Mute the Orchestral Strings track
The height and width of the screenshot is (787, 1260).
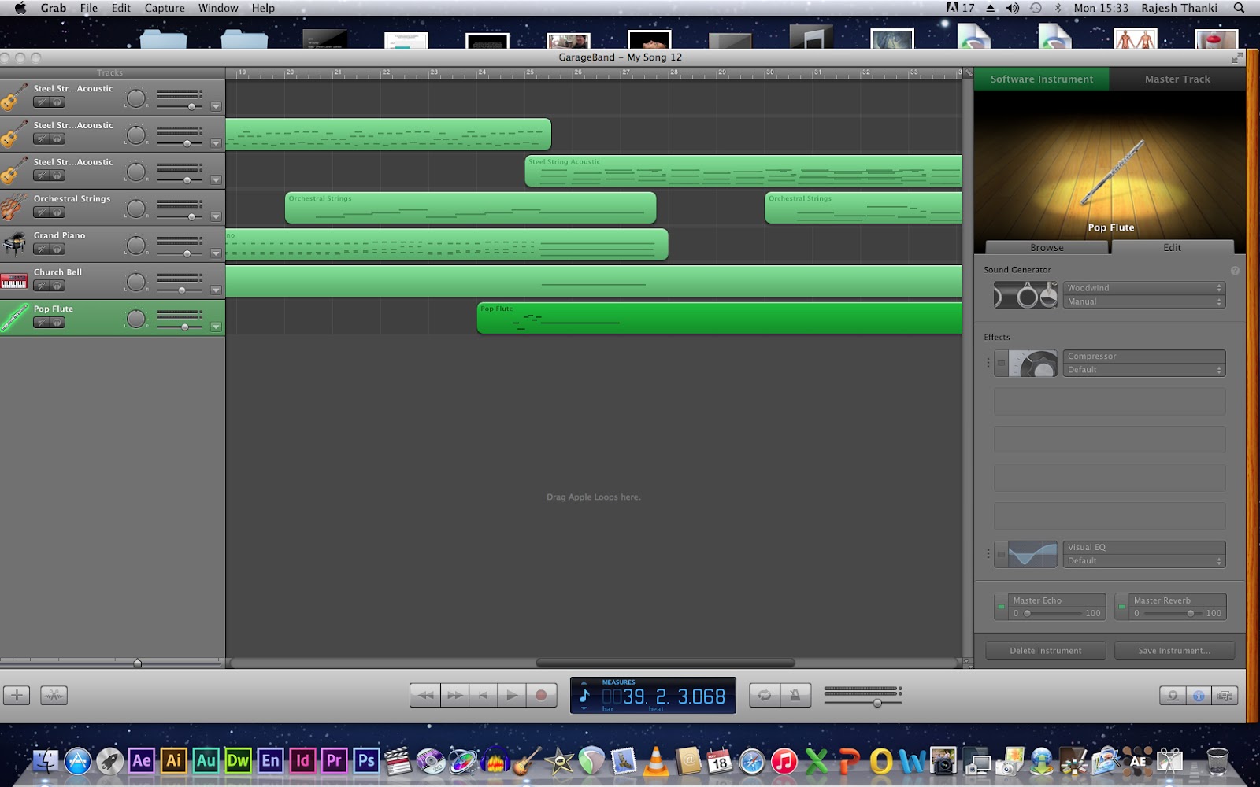pyautogui.click(x=42, y=212)
